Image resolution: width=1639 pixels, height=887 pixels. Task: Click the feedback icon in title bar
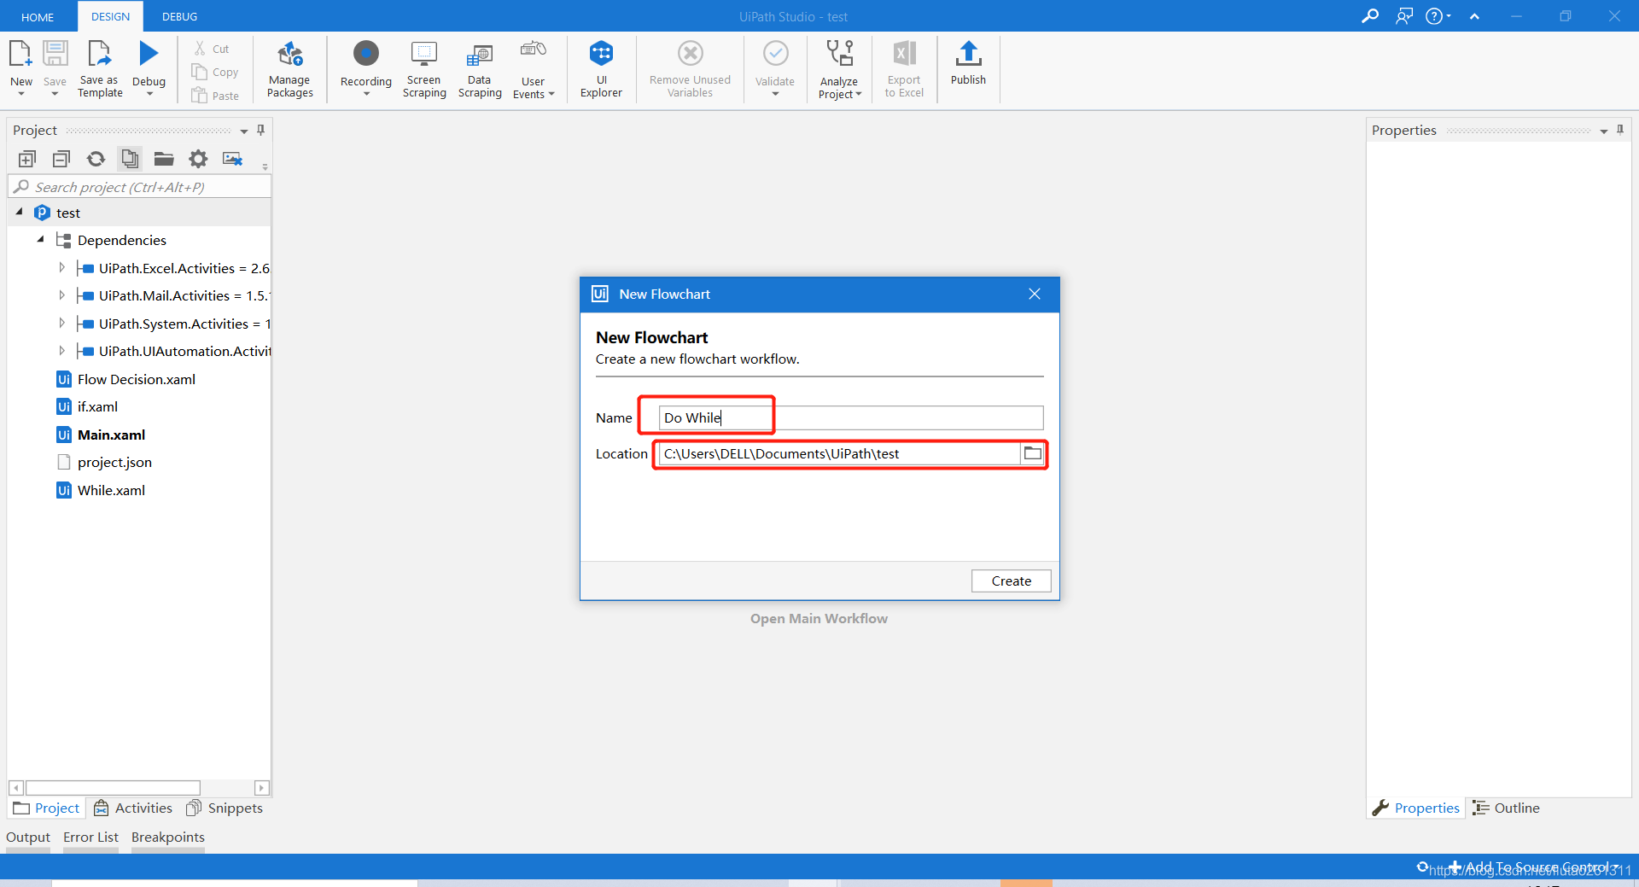[1404, 16]
